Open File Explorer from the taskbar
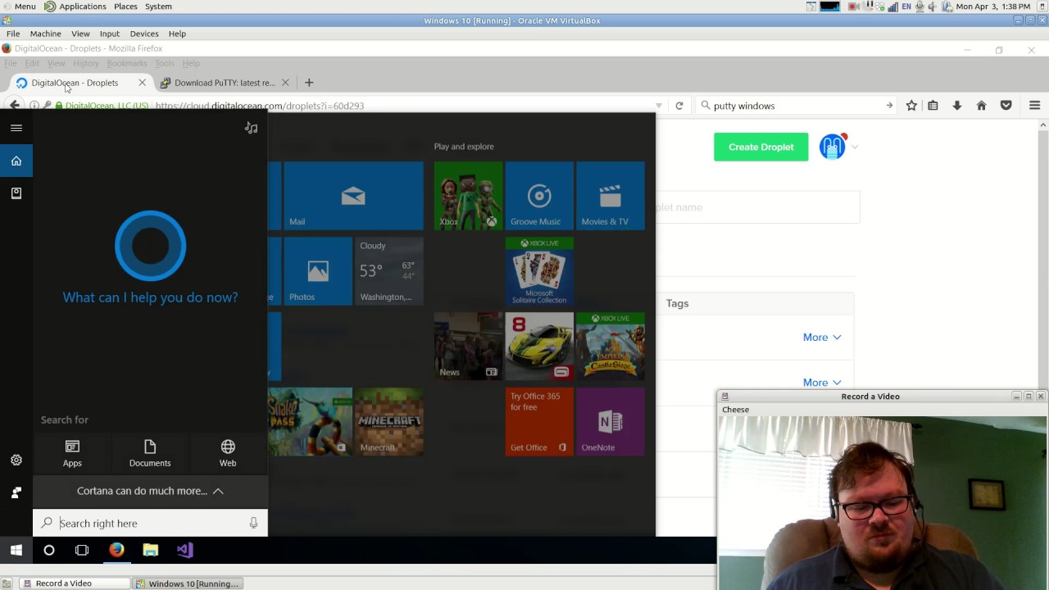 (x=151, y=551)
